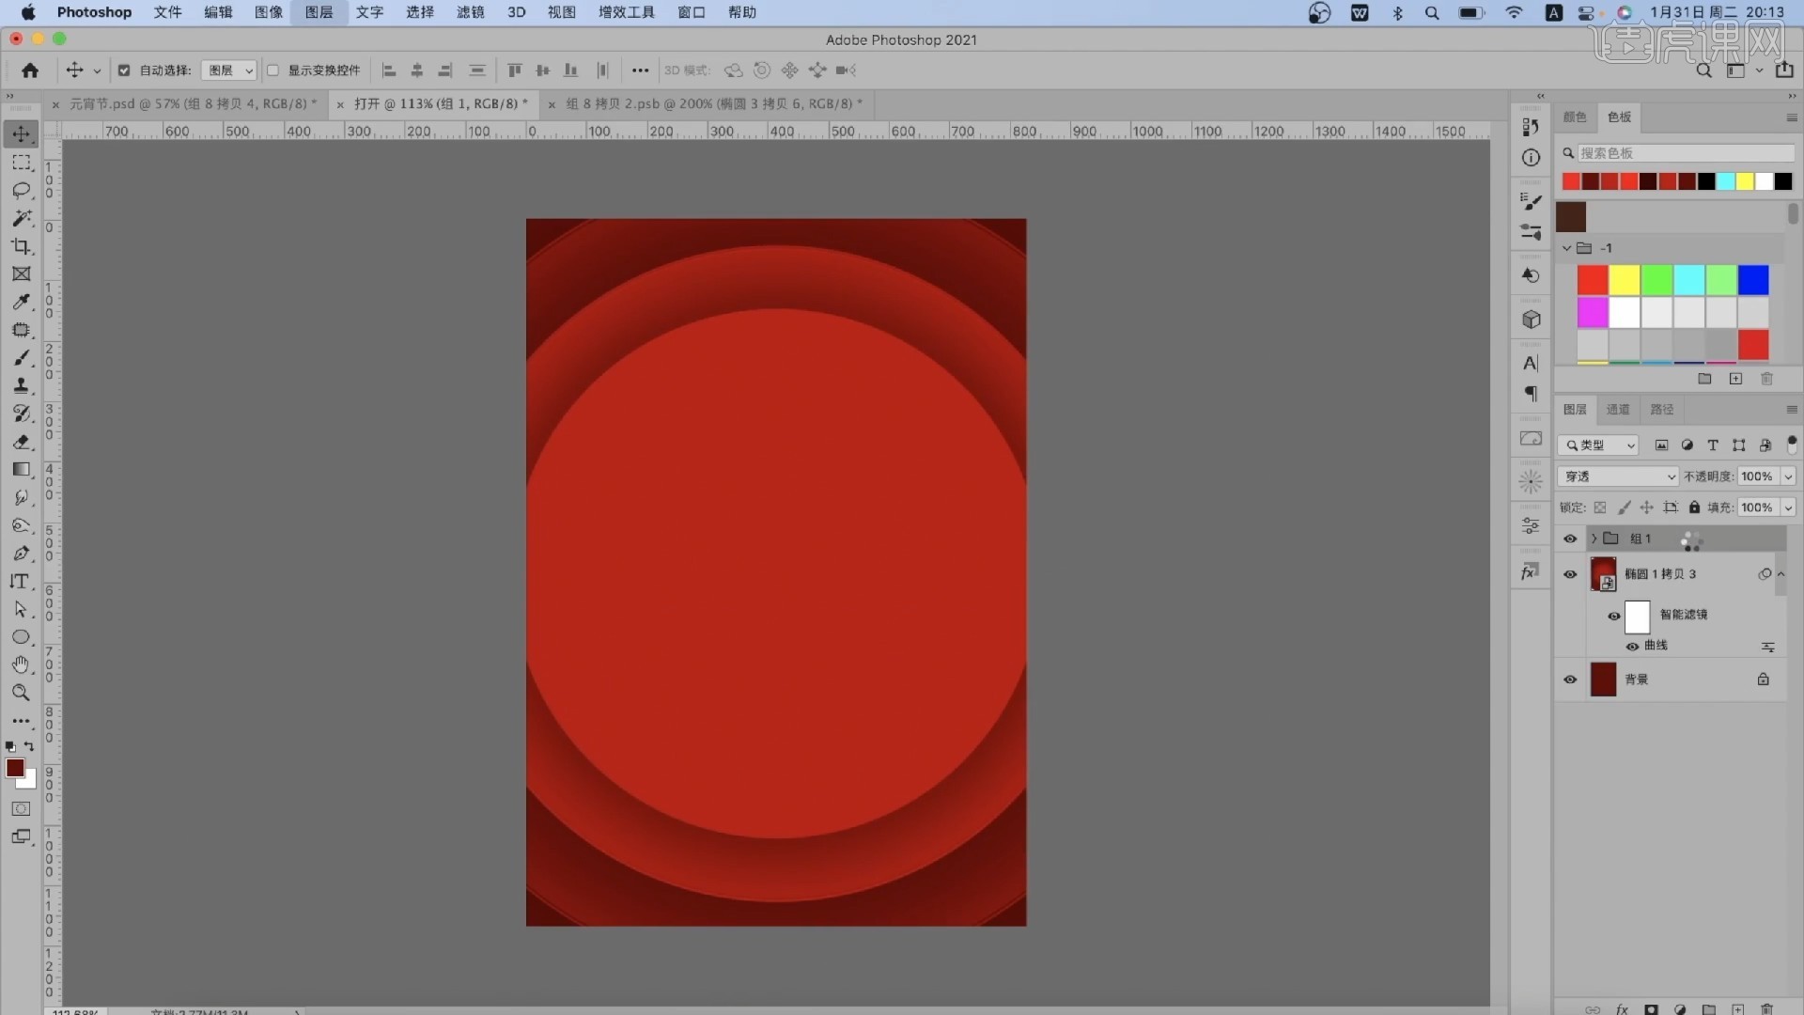Hide the 椭圆 1 拷贝 3 layer

click(1570, 574)
